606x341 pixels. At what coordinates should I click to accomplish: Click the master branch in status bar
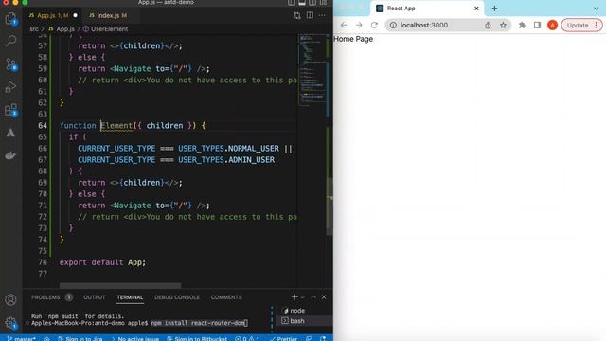tap(22, 338)
